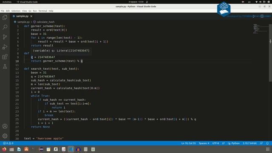The width and height of the screenshot is (272, 153).
Task: Open notifications bell in status bar
Action: click(267, 143)
